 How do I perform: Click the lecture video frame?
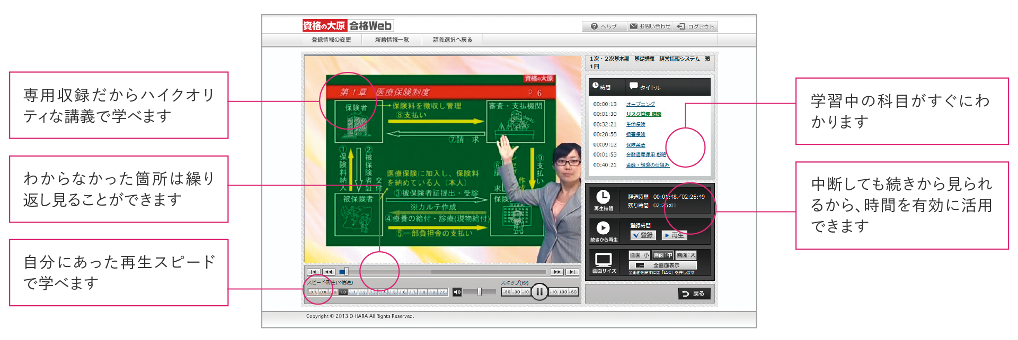[442, 159]
